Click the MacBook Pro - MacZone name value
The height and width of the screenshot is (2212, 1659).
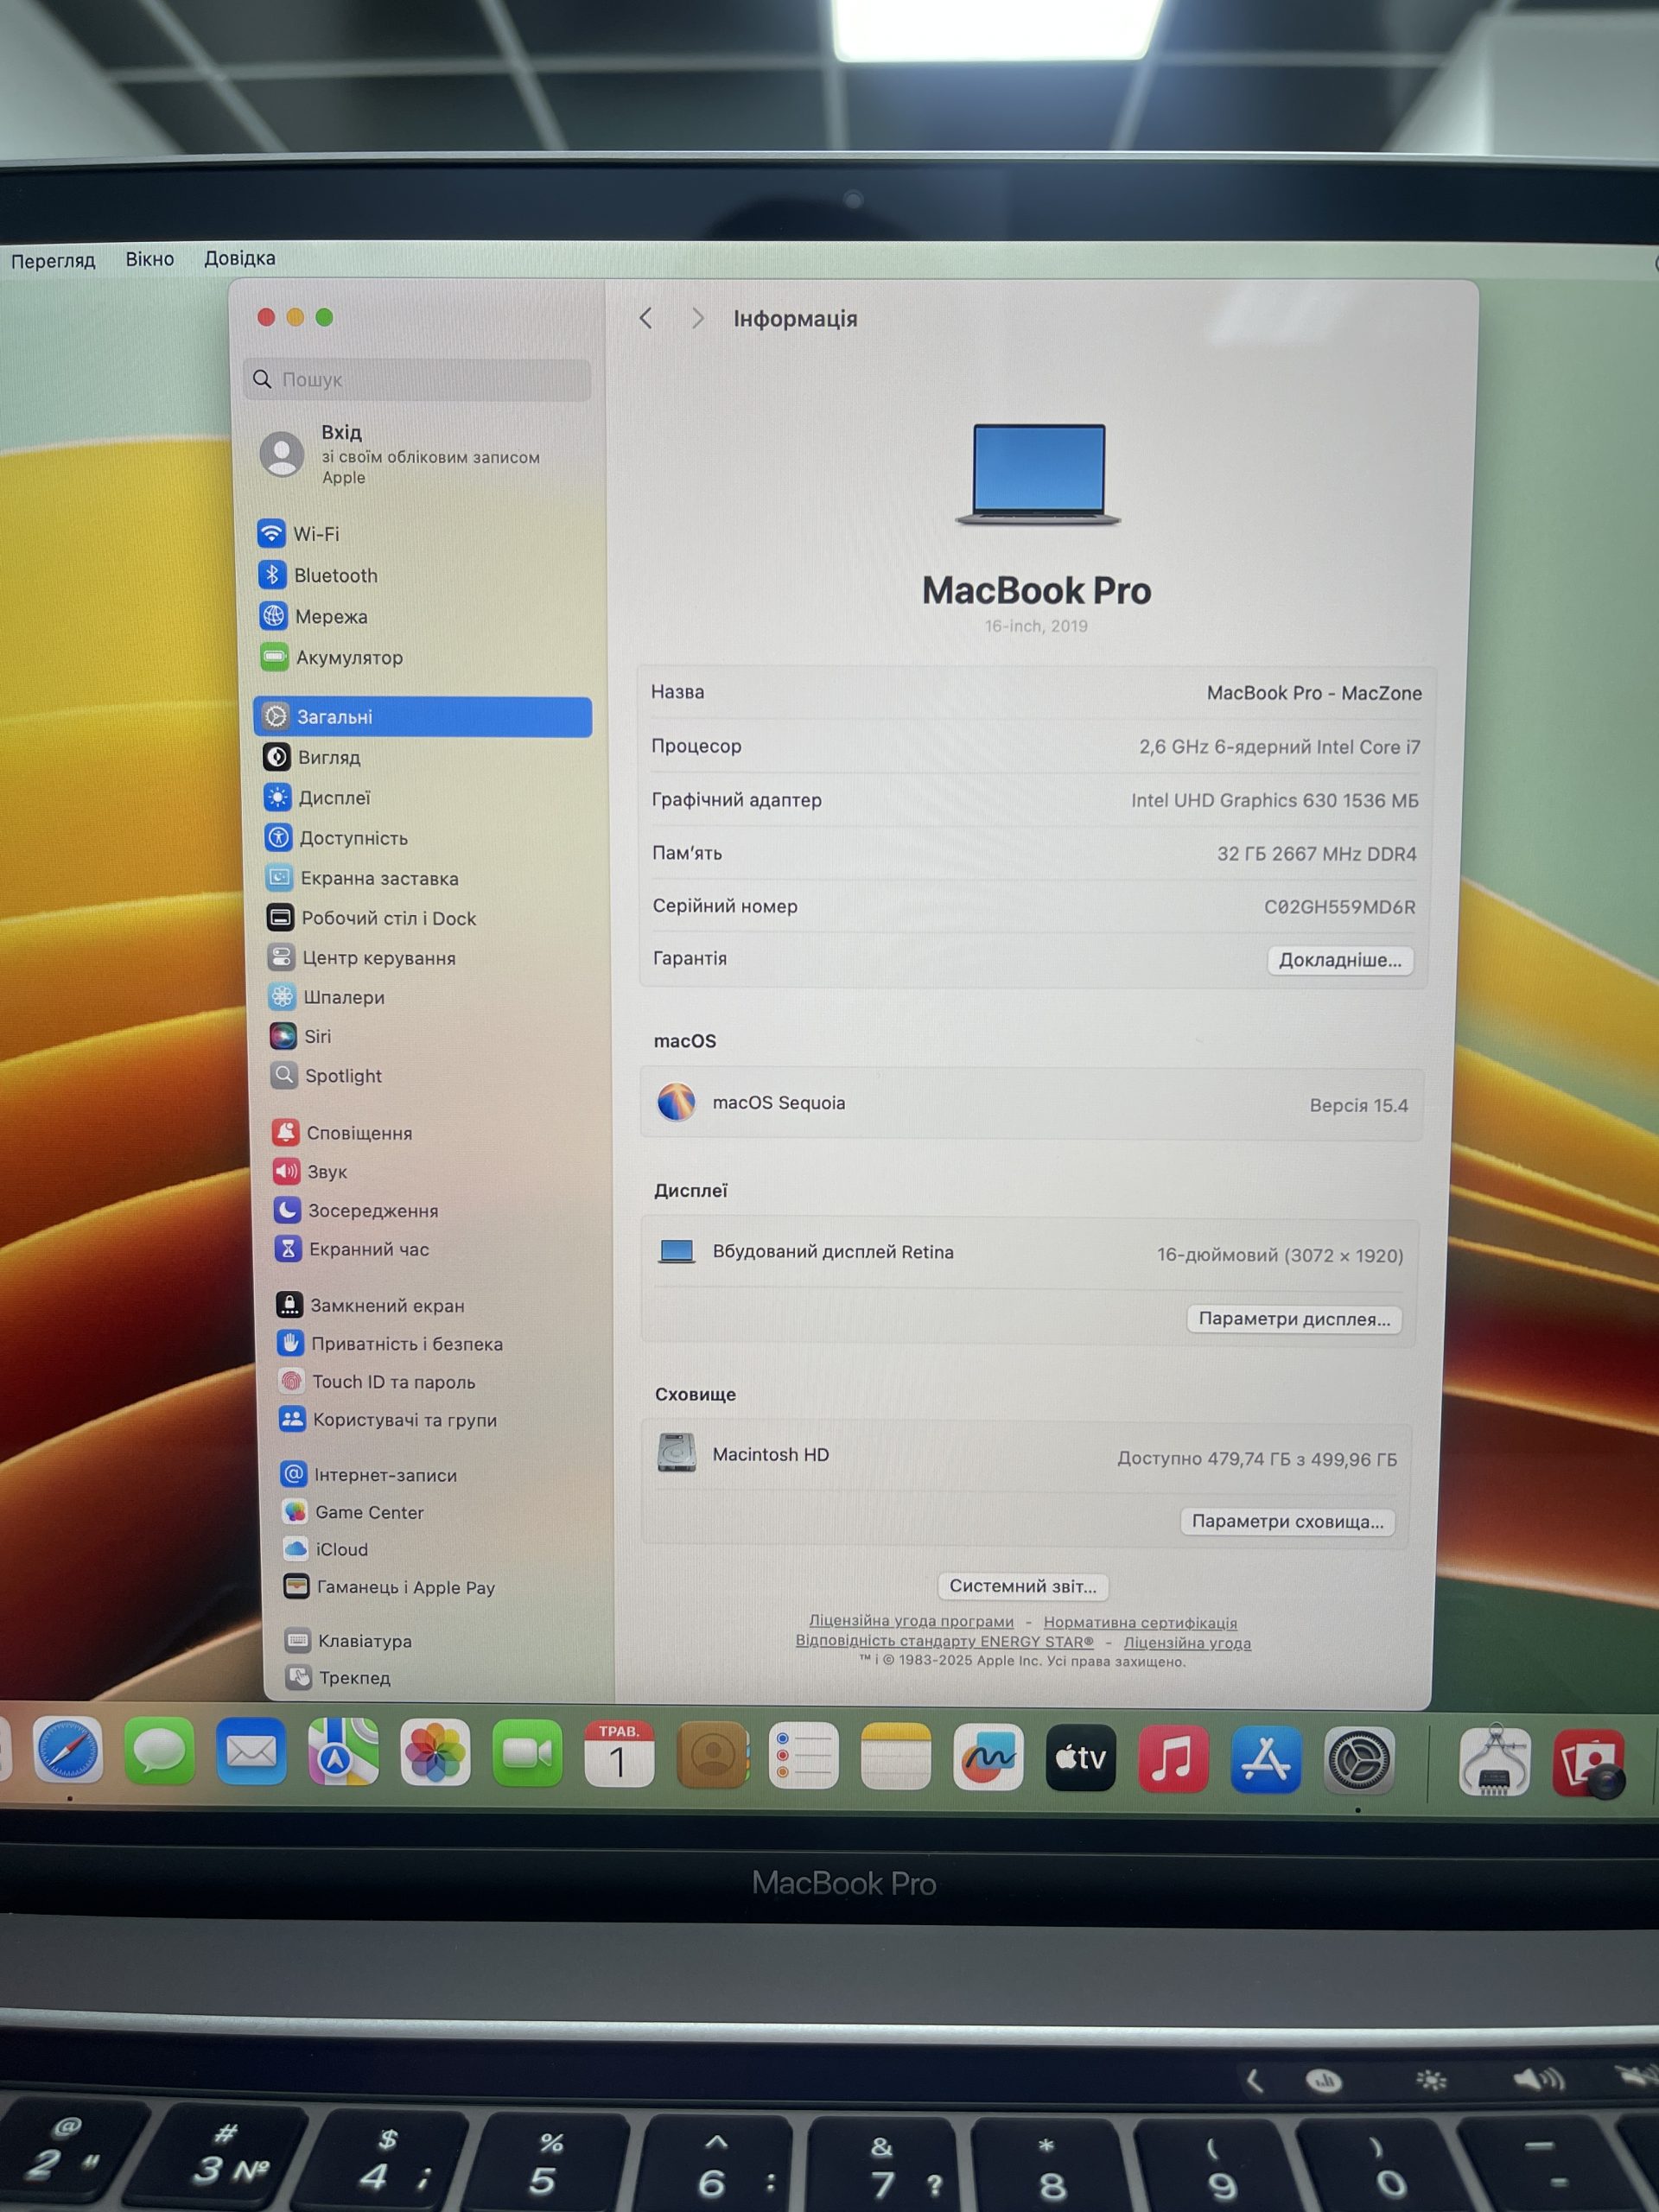coord(1314,693)
